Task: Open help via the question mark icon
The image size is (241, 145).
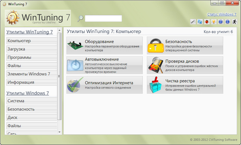Action: tap(221, 22)
